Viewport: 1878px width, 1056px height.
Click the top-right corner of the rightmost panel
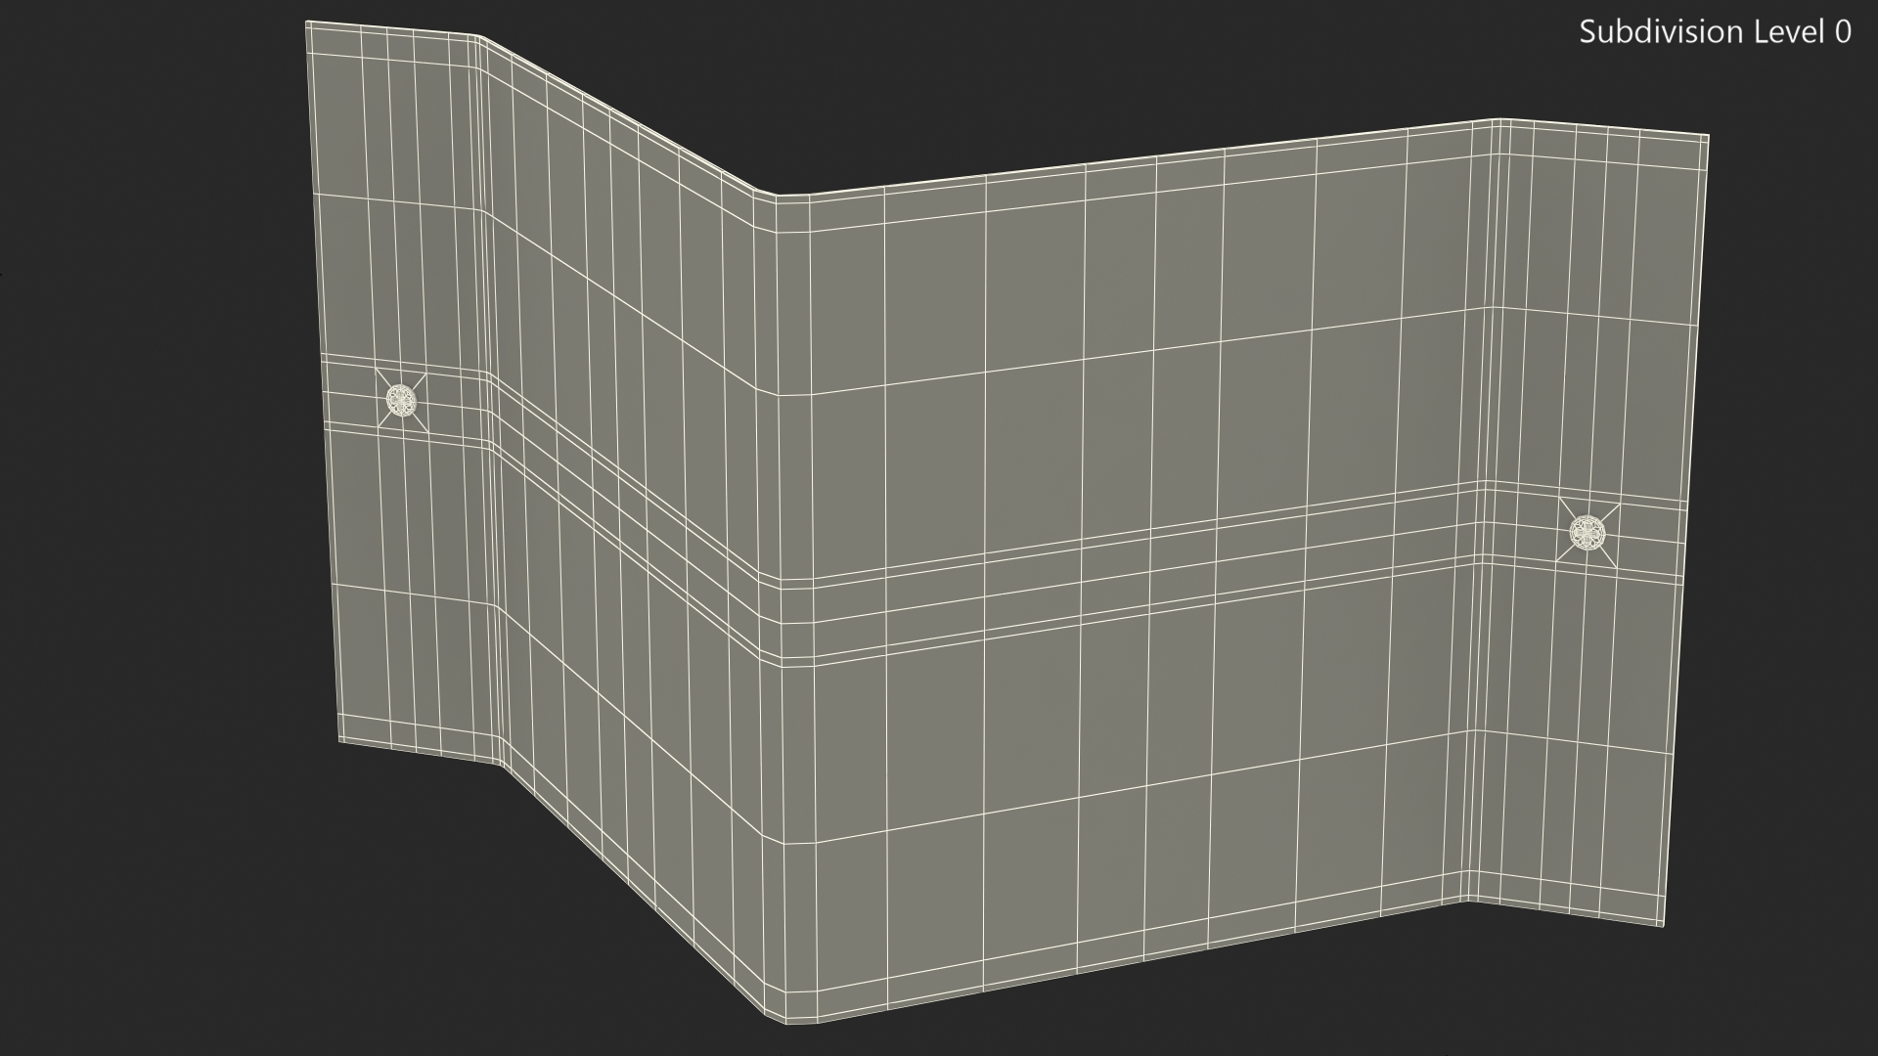pyautogui.click(x=1707, y=137)
